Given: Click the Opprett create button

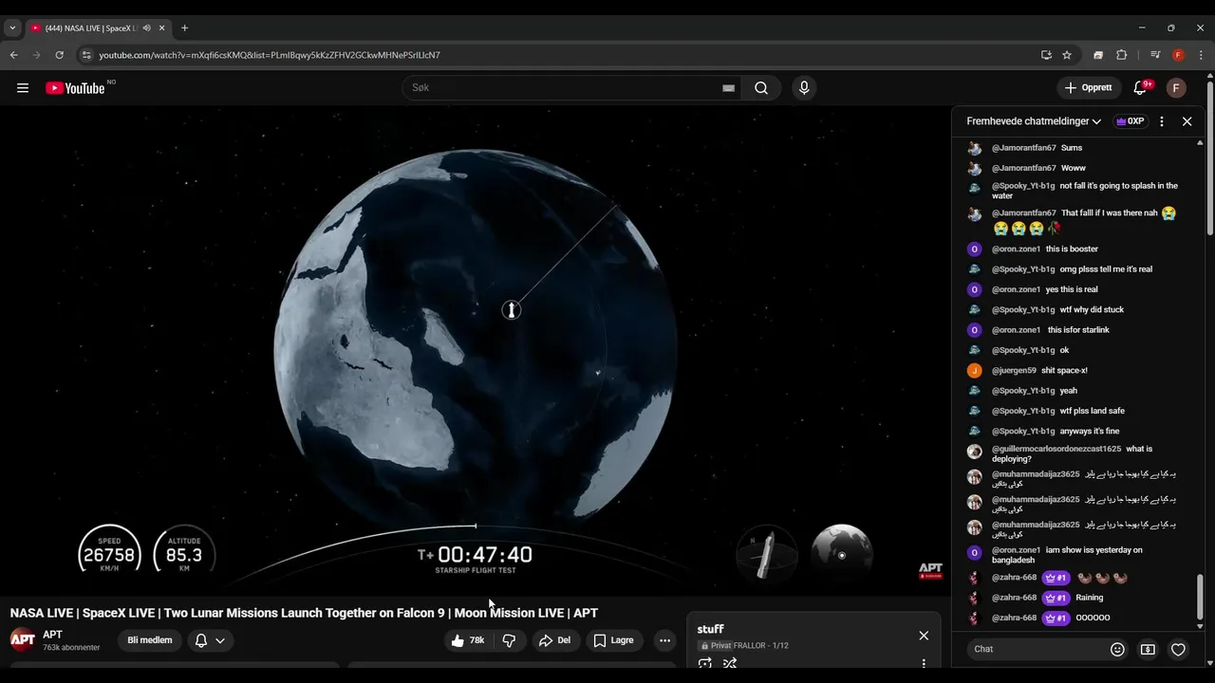Looking at the screenshot, I should click(x=1088, y=88).
